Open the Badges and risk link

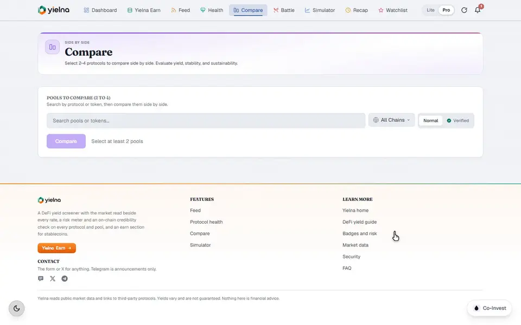coord(359,233)
